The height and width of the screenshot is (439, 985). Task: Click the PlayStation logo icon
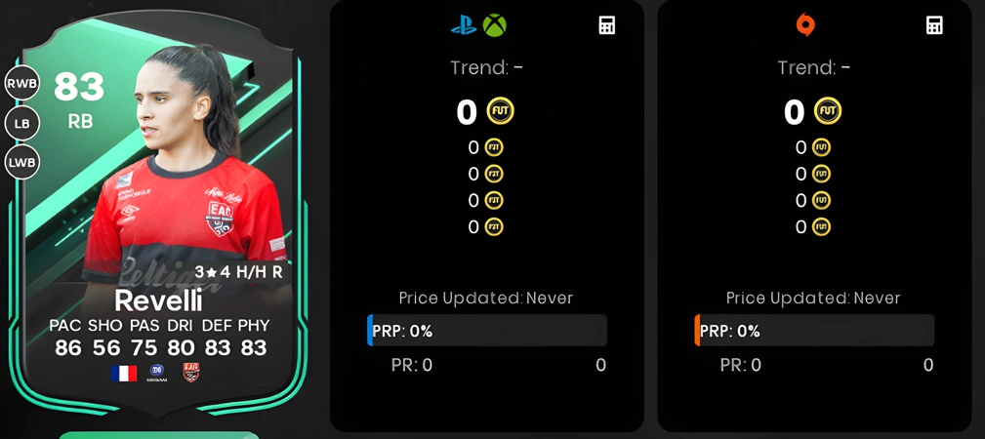[x=464, y=25]
